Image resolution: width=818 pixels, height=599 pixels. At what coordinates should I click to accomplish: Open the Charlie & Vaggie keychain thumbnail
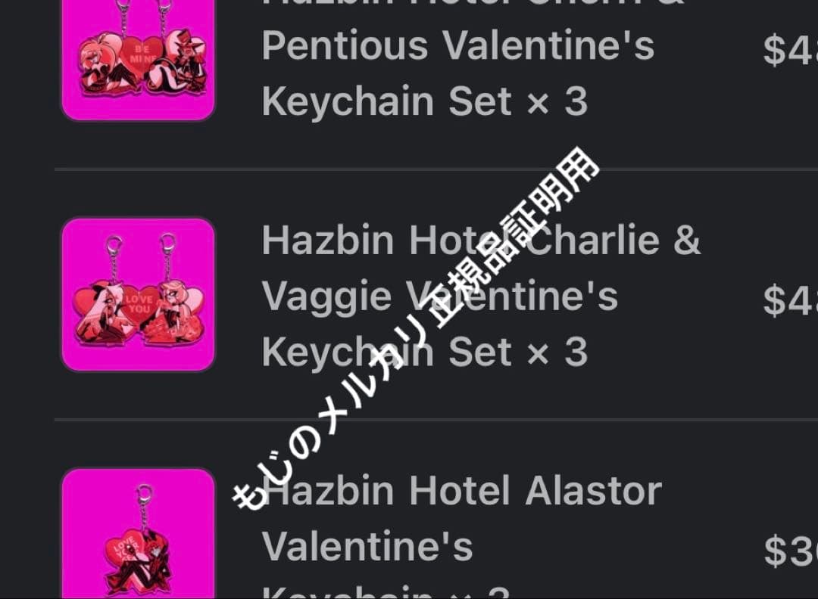click(139, 294)
